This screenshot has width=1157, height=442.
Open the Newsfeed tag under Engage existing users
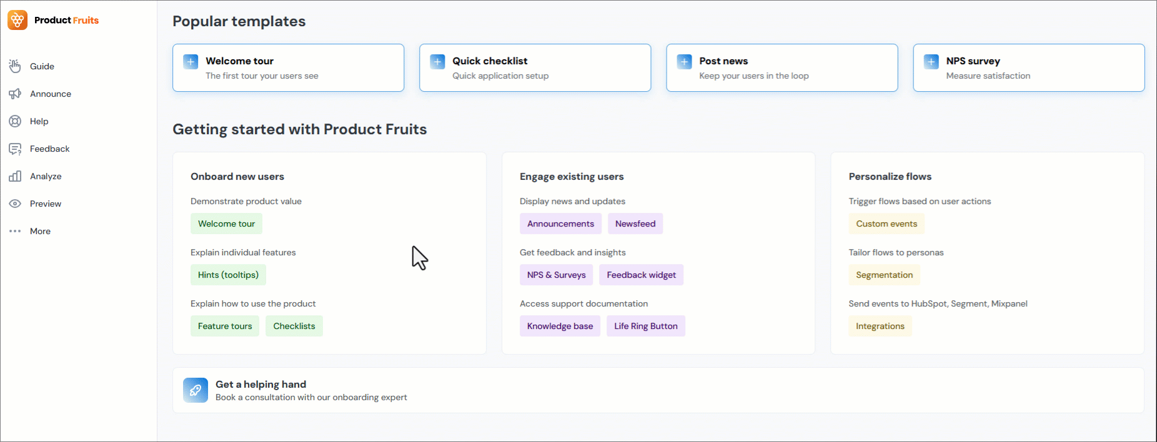635,223
